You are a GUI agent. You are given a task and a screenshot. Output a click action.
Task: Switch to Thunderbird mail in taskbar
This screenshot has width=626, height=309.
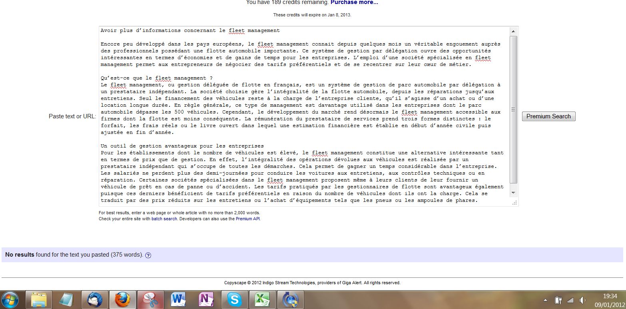(94, 299)
